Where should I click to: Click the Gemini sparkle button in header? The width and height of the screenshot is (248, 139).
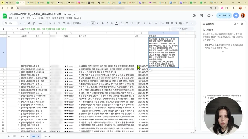[x=236, y=15]
